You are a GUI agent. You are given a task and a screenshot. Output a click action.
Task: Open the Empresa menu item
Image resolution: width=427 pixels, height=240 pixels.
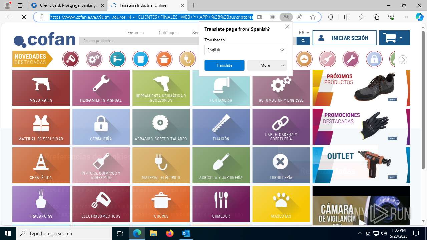pyautogui.click(x=135, y=33)
